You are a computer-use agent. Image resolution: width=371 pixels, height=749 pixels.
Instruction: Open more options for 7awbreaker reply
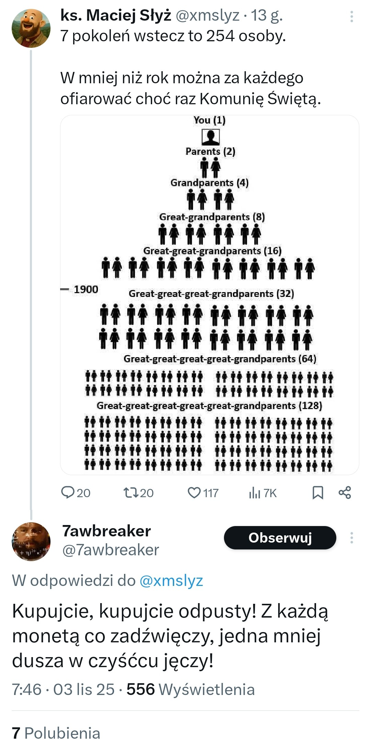pyautogui.click(x=351, y=538)
